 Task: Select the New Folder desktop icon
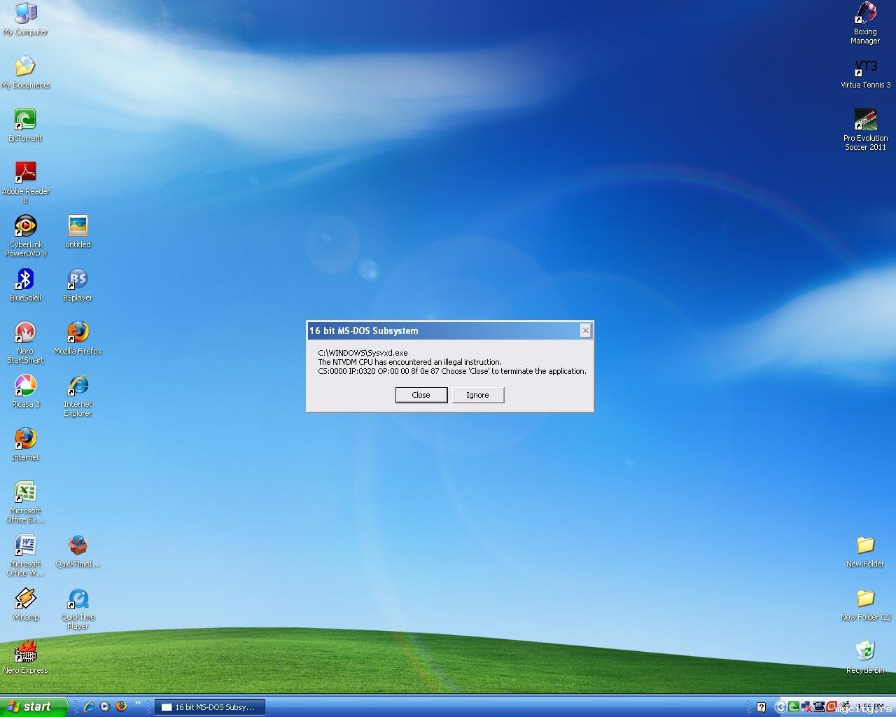pos(865,551)
